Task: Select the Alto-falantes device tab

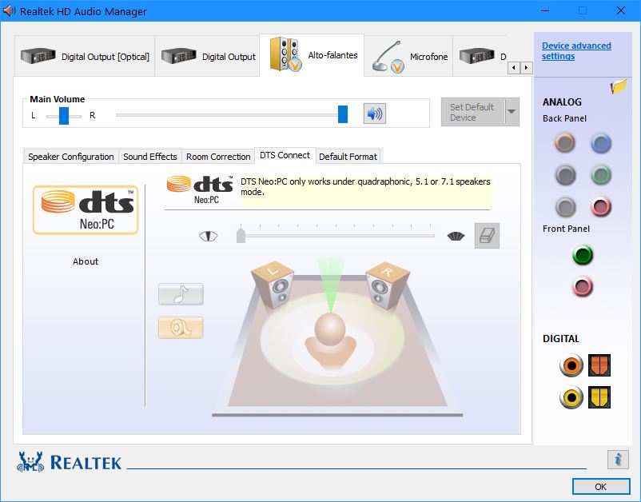Action: tap(312, 55)
